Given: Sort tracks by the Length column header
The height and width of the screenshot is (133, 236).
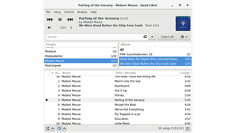Looking at the screenshot, I should (185, 73).
